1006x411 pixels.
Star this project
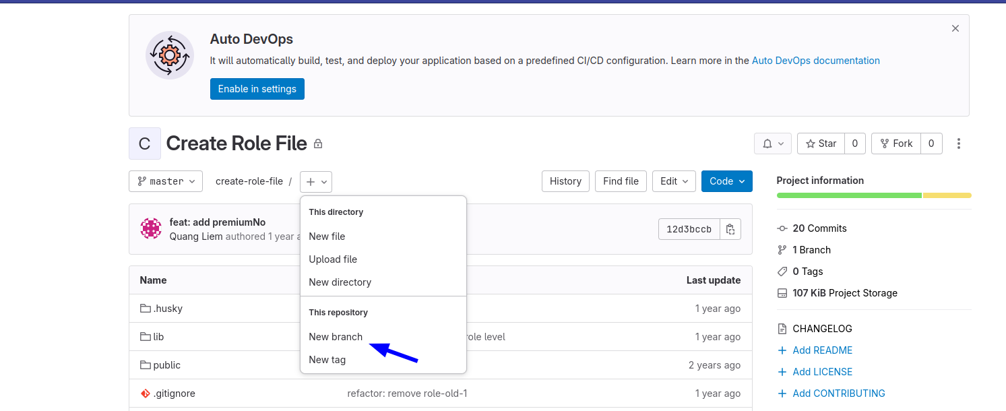[821, 144]
